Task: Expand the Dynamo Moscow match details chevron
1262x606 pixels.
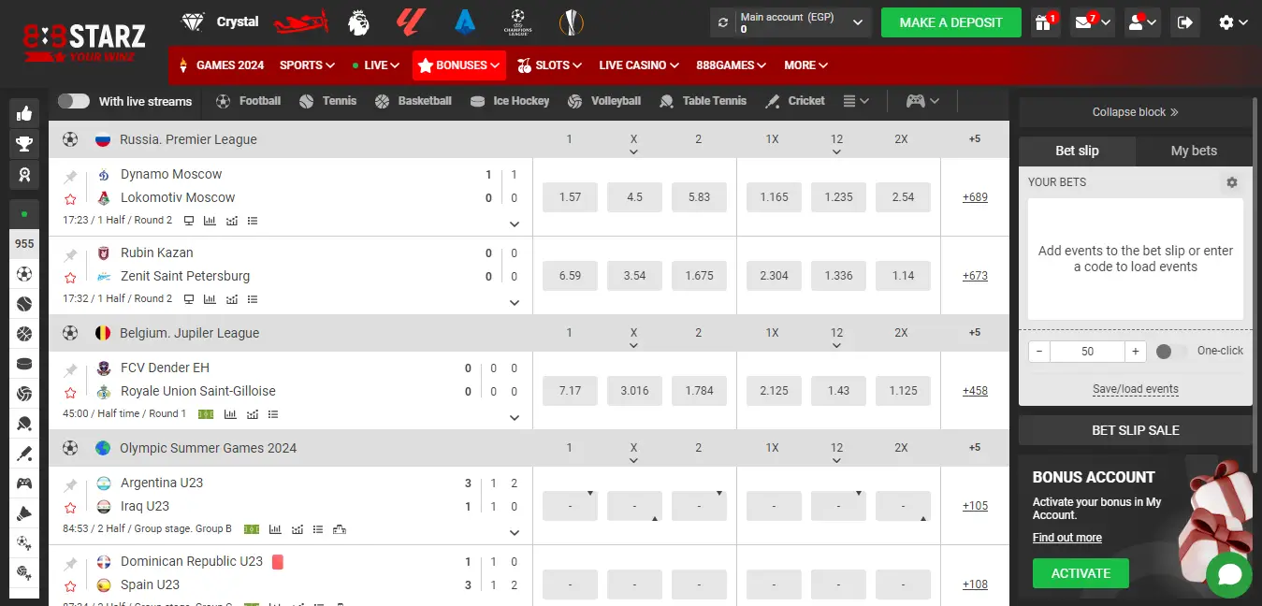Action: click(514, 224)
